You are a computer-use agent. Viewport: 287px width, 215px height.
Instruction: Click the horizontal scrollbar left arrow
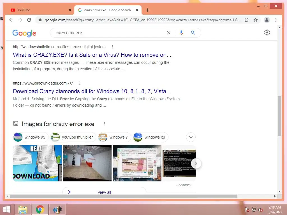click(x=7, y=196)
